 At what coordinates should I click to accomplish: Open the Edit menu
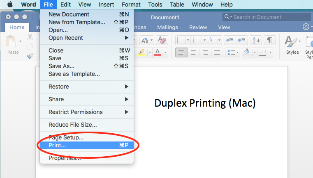65,5
